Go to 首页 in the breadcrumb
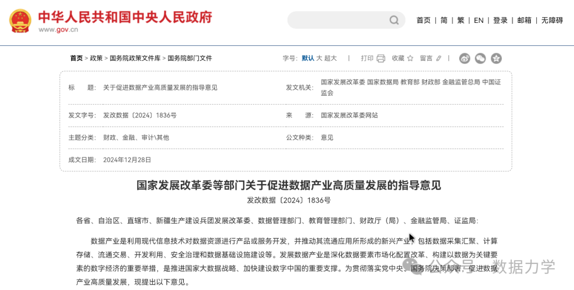 77,58
